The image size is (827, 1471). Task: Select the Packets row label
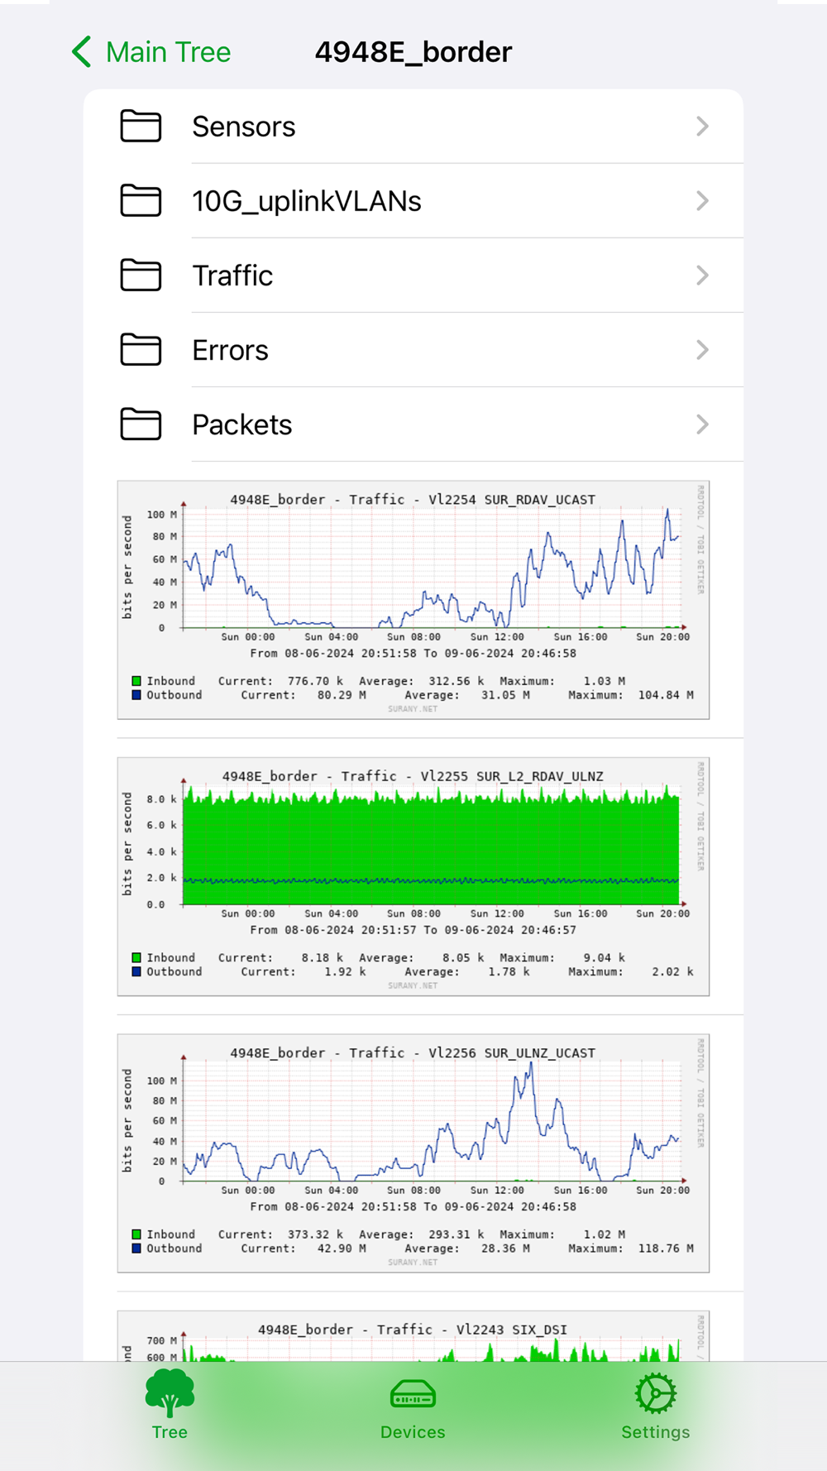pyautogui.click(x=242, y=424)
